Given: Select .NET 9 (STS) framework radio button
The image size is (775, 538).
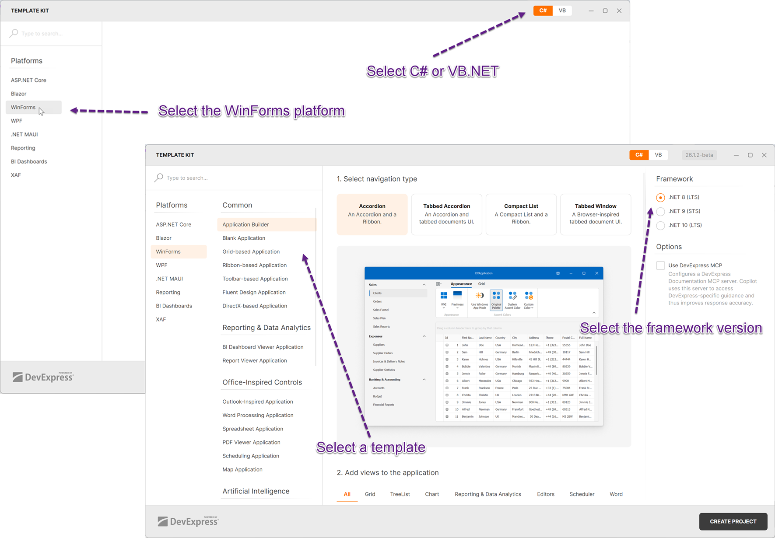Looking at the screenshot, I should tap(660, 211).
